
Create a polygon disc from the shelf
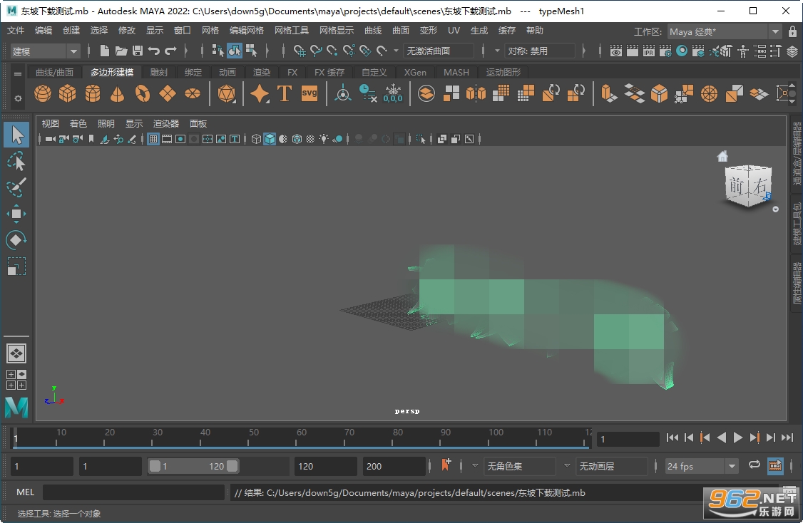(x=193, y=93)
